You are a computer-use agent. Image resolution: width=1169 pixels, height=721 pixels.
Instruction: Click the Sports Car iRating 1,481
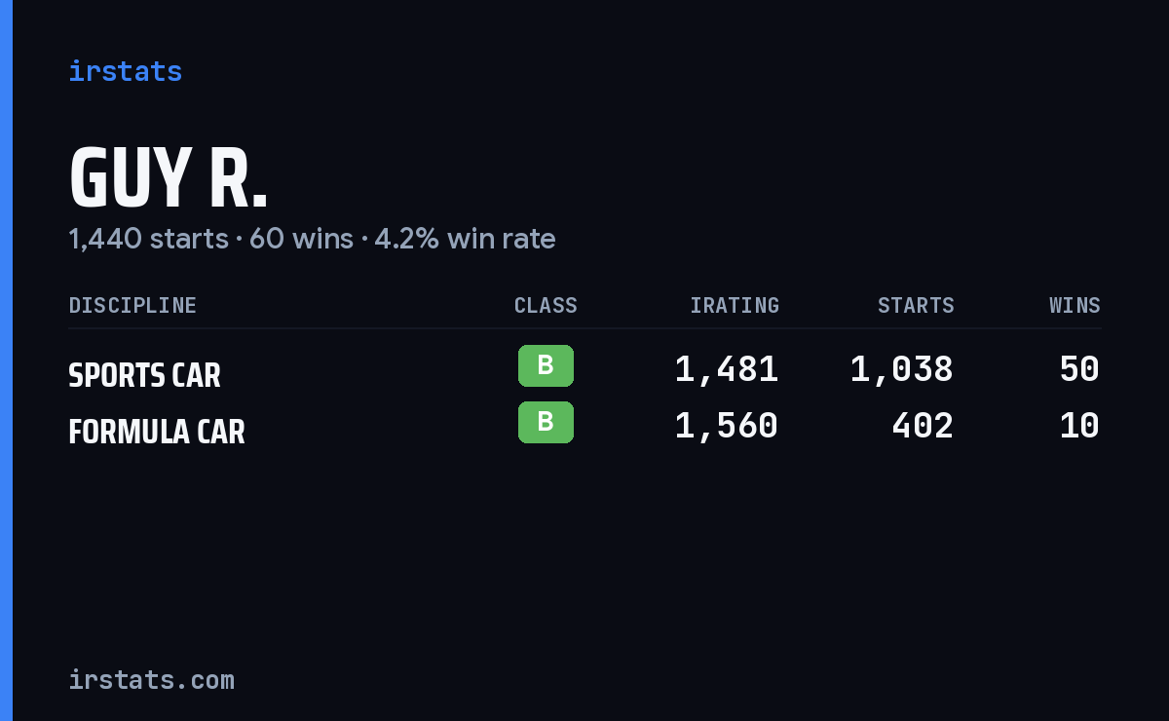pos(727,369)
